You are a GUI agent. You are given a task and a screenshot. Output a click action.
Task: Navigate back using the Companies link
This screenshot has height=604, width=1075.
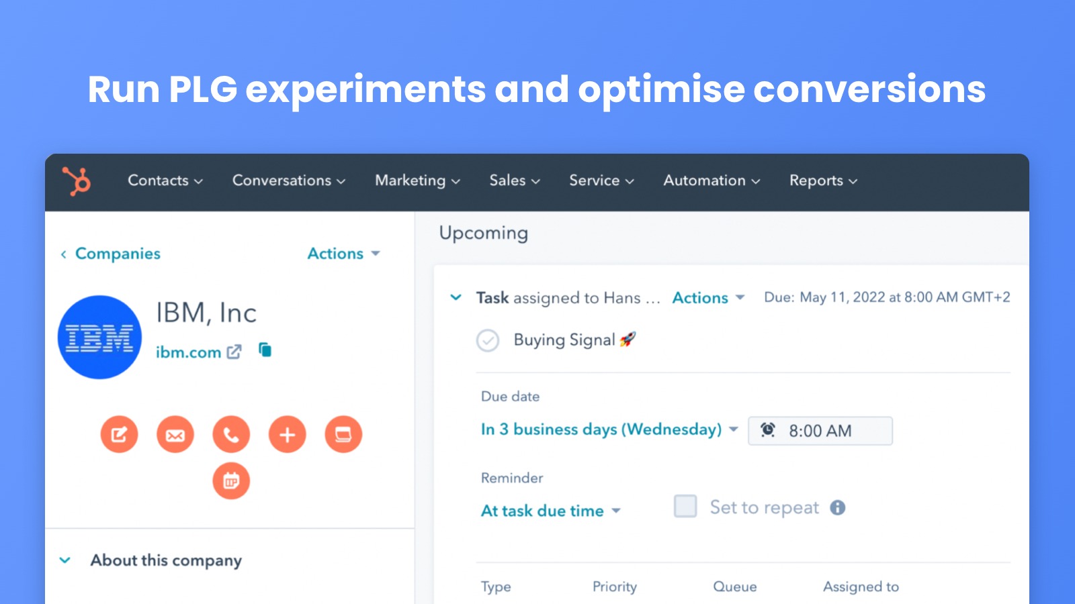click(116, 254)
